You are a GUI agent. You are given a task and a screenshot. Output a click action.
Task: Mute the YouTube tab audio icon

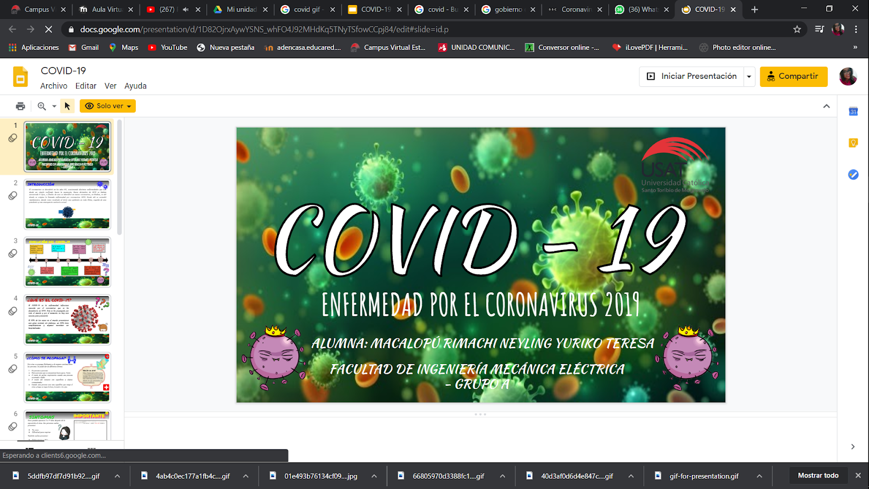click(x=186, y=9)
